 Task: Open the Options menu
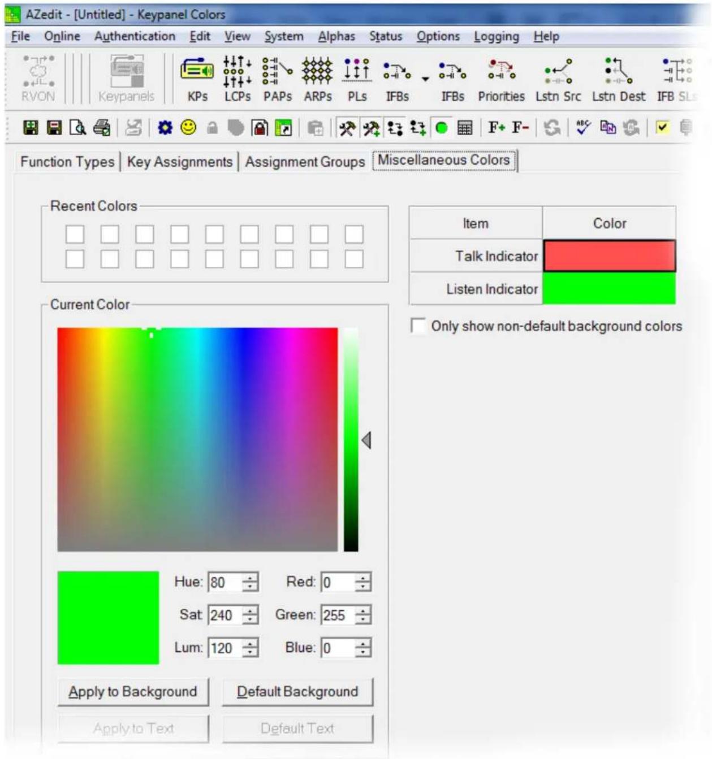point(438,36)
